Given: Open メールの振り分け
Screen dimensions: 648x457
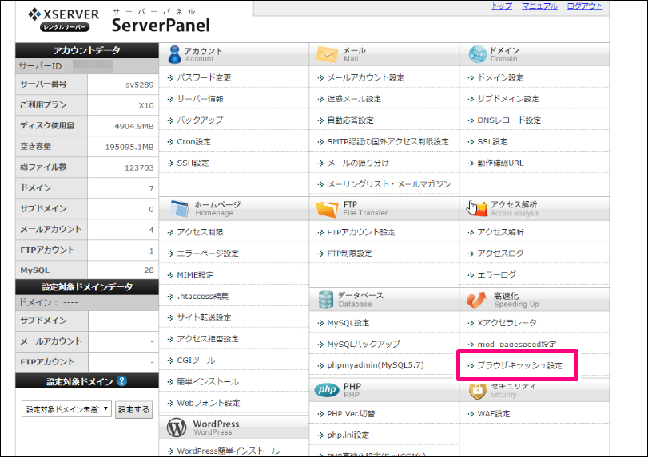Looking at the screenshot, I should point(358,163).
